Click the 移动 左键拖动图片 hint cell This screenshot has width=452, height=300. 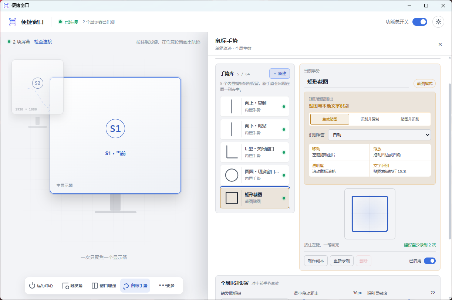tap(339, 152)
